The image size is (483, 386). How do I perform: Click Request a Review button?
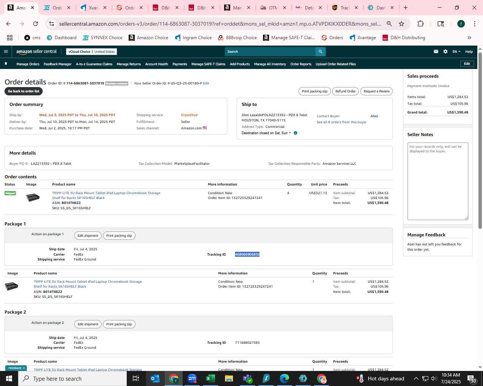(x=377, y=91)
